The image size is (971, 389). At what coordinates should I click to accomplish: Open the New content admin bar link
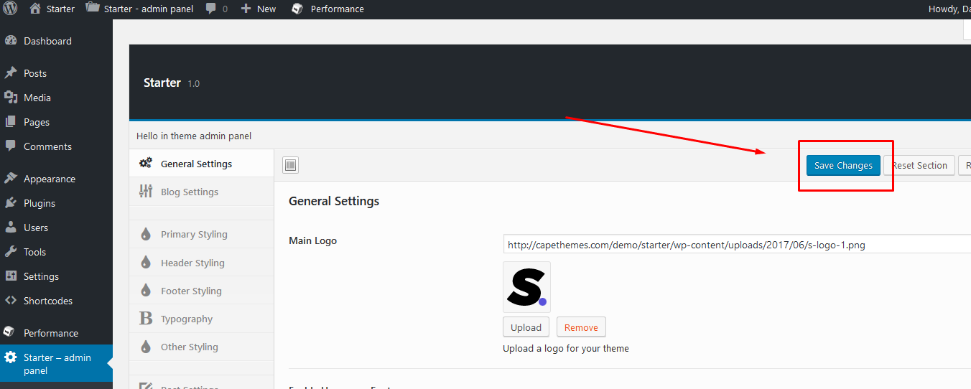click(x=259, y=9)
